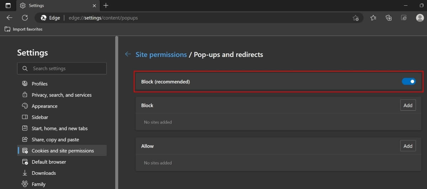The width and height of the screenshot is (427, 189).
Task: Refresh the current page
Action: [25, 18]
